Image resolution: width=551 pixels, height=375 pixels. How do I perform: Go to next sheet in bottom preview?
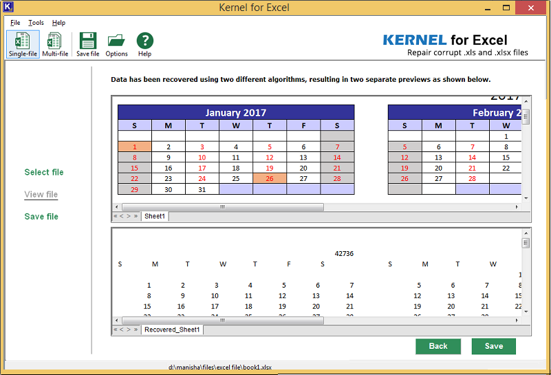click(129, 330)
